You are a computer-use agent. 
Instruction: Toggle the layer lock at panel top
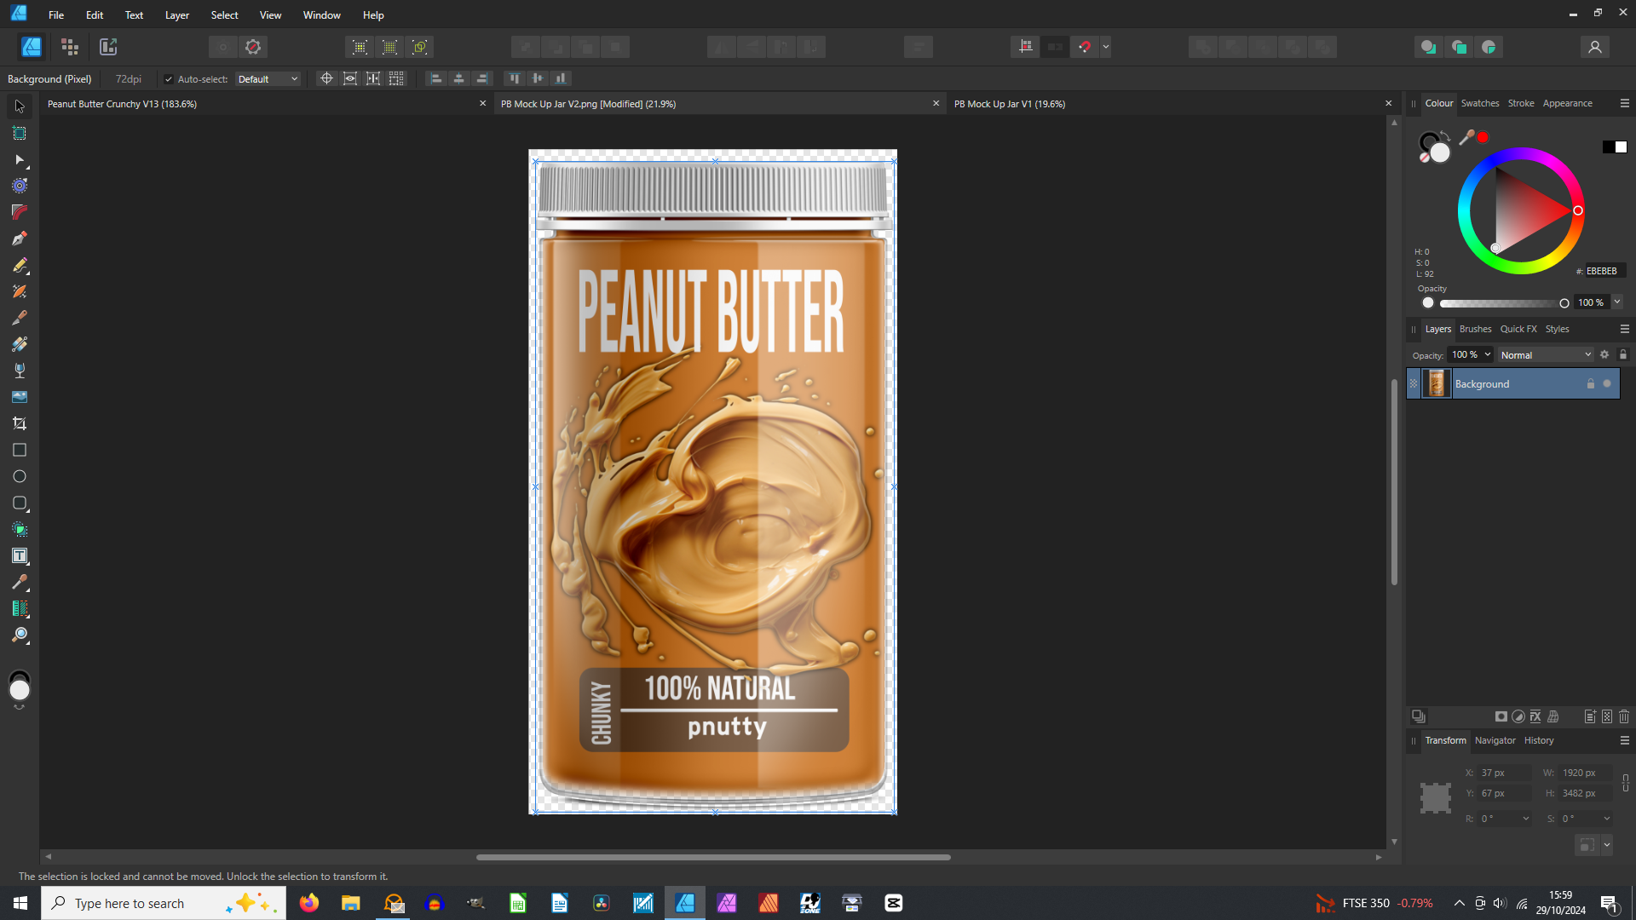[x=1623, y=354]
